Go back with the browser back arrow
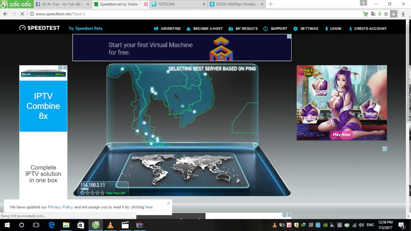411x231 pixels. [5, 14]
